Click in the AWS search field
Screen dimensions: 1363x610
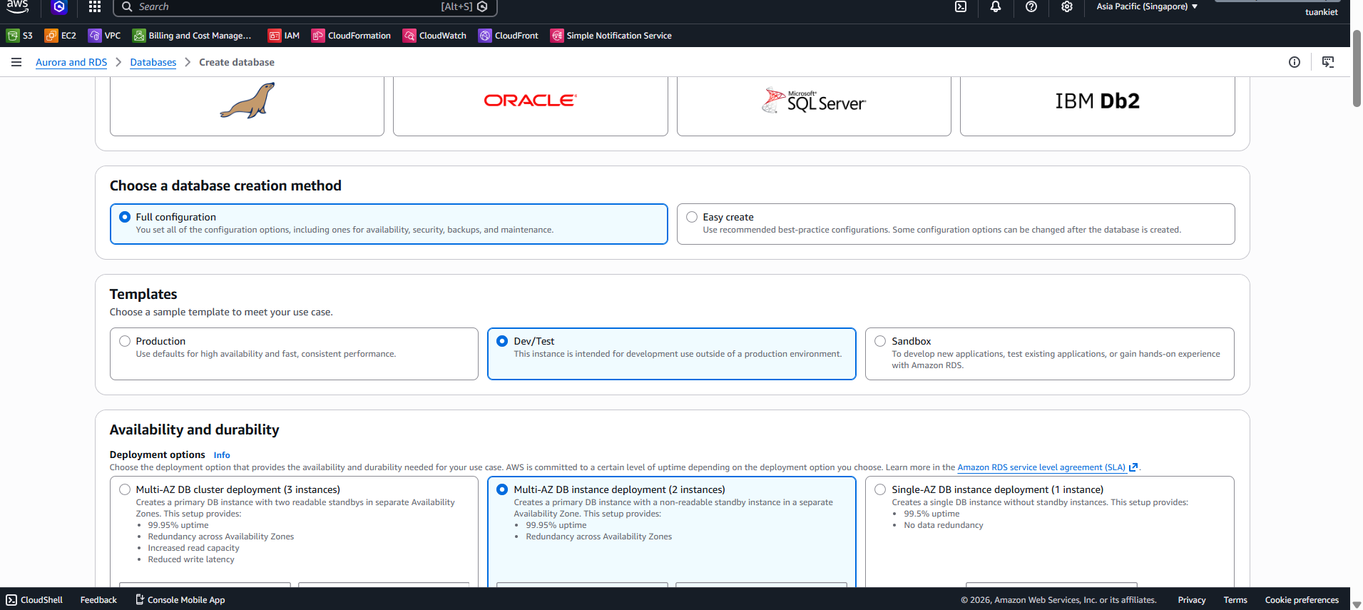coord(285,7)
